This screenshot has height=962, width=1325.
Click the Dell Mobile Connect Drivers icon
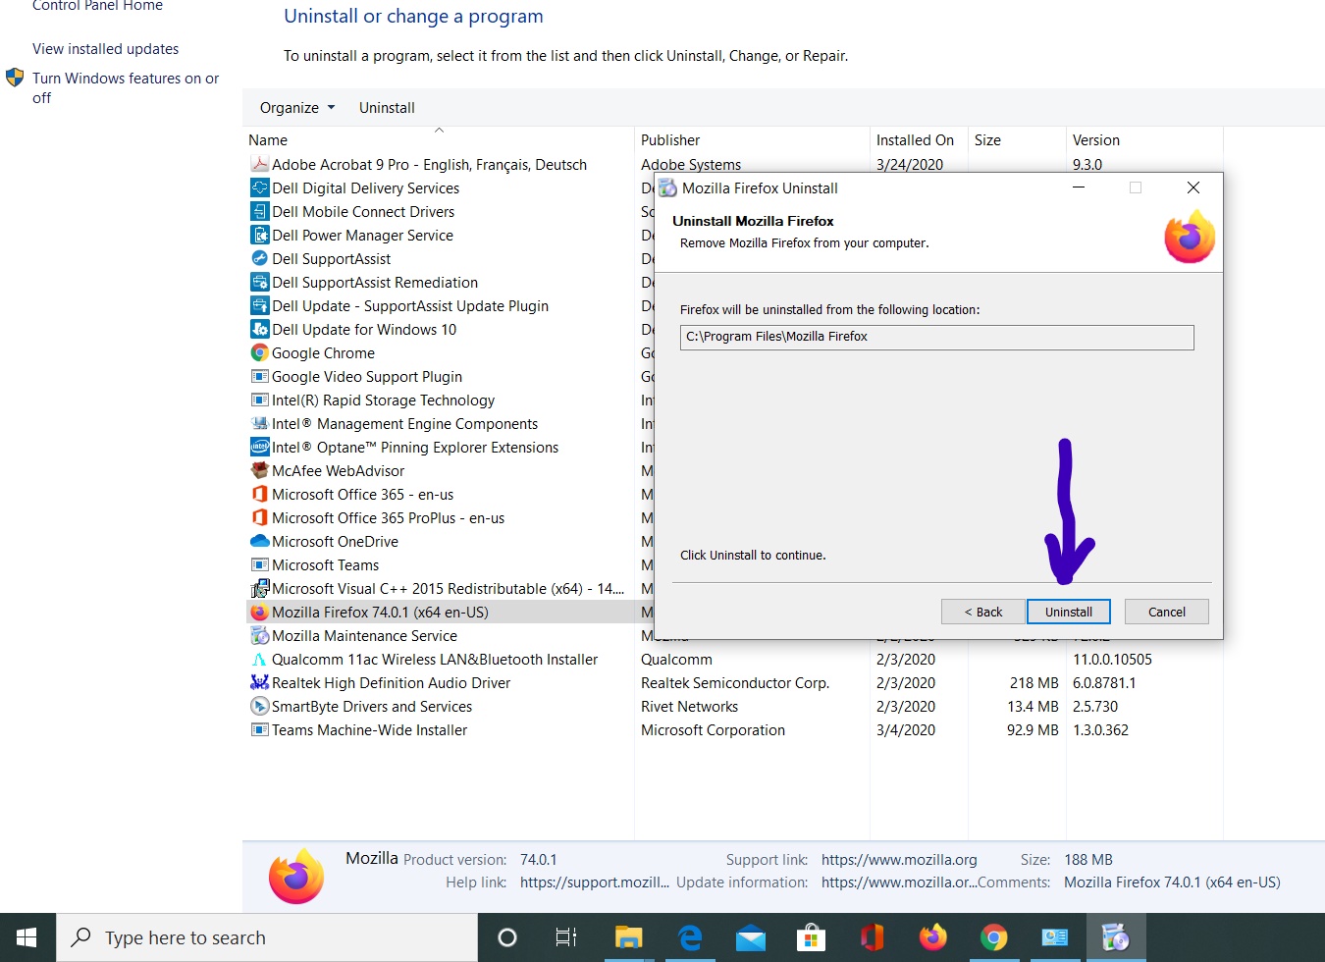(x=260, y=211)
